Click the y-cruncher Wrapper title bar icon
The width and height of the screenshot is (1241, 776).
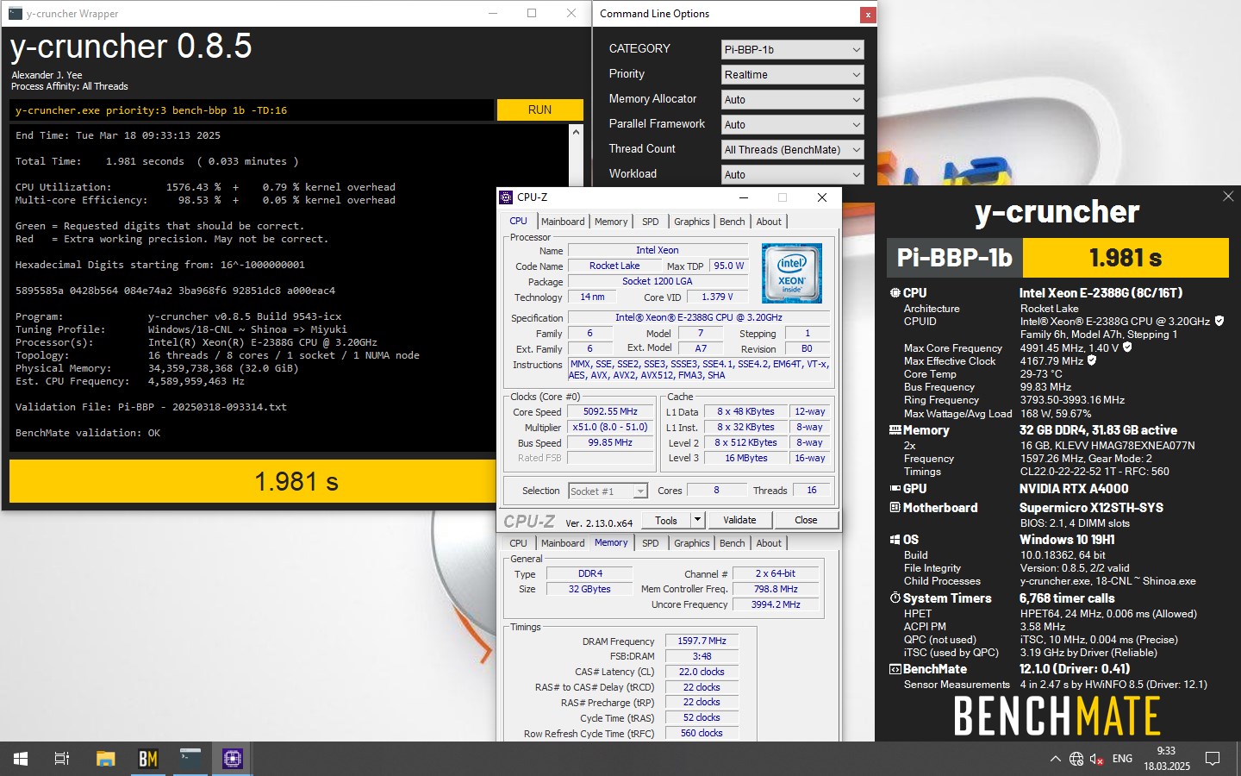point(15,14)
